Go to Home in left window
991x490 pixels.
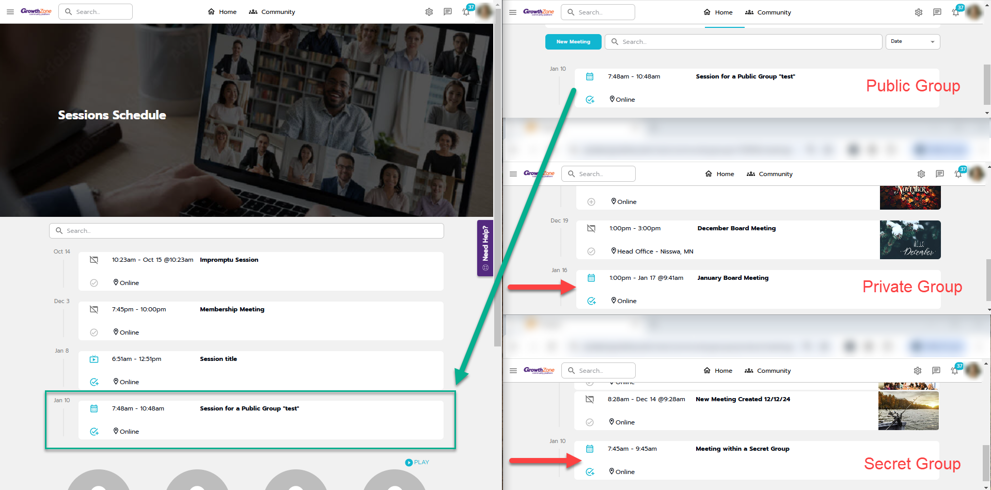pos(222,12)
